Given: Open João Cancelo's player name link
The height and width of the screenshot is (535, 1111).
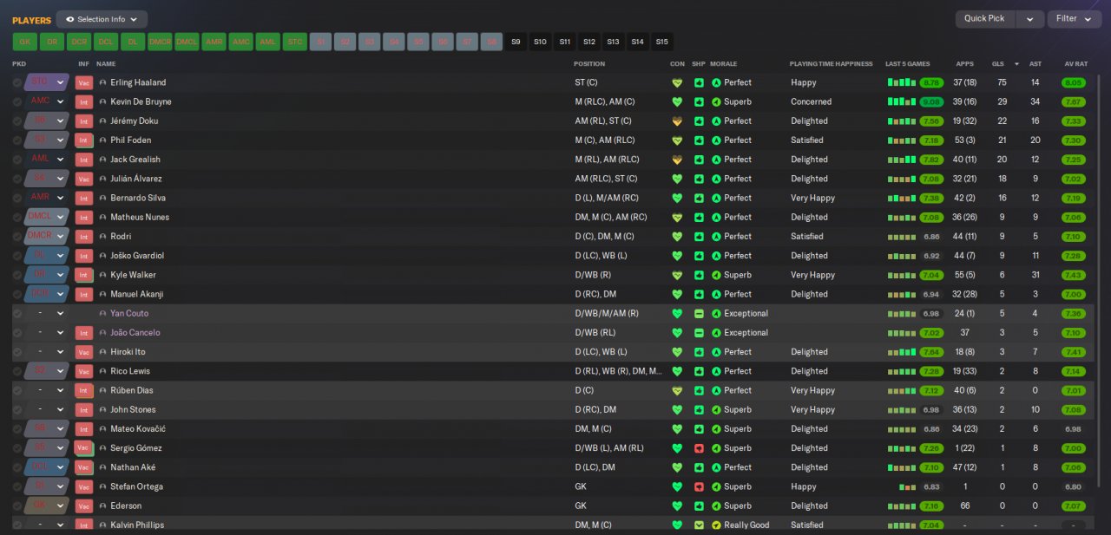Looking at the screenshot, I should click(135, 333).
